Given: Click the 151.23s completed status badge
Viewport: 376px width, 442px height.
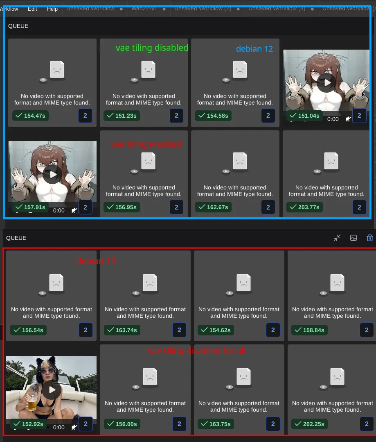Looking at the screenshot, I should pyautogui.click(x=122, y=116).
